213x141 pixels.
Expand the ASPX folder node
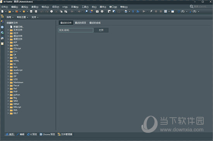[8, 45]
